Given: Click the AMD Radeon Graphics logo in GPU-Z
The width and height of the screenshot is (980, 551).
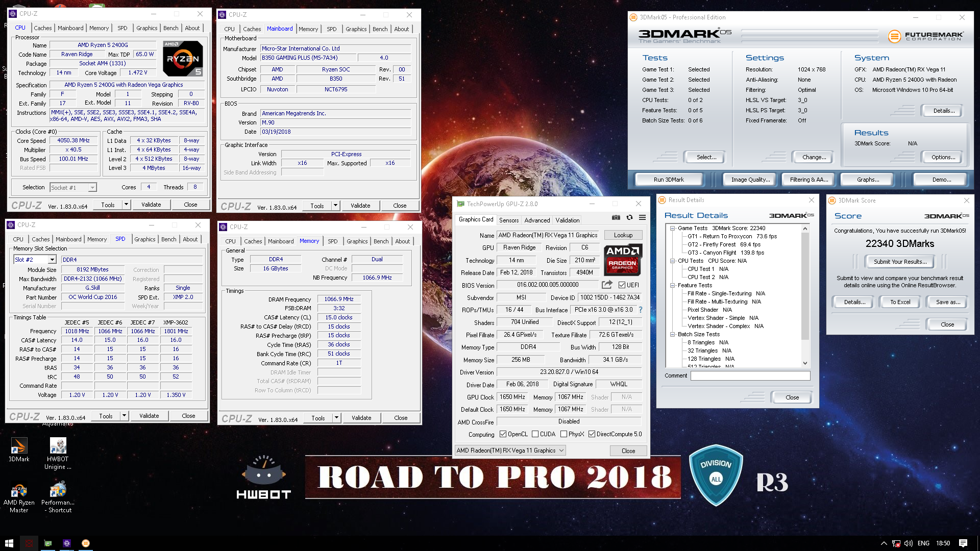Looking at the screenshot, I should click(622, 260).
